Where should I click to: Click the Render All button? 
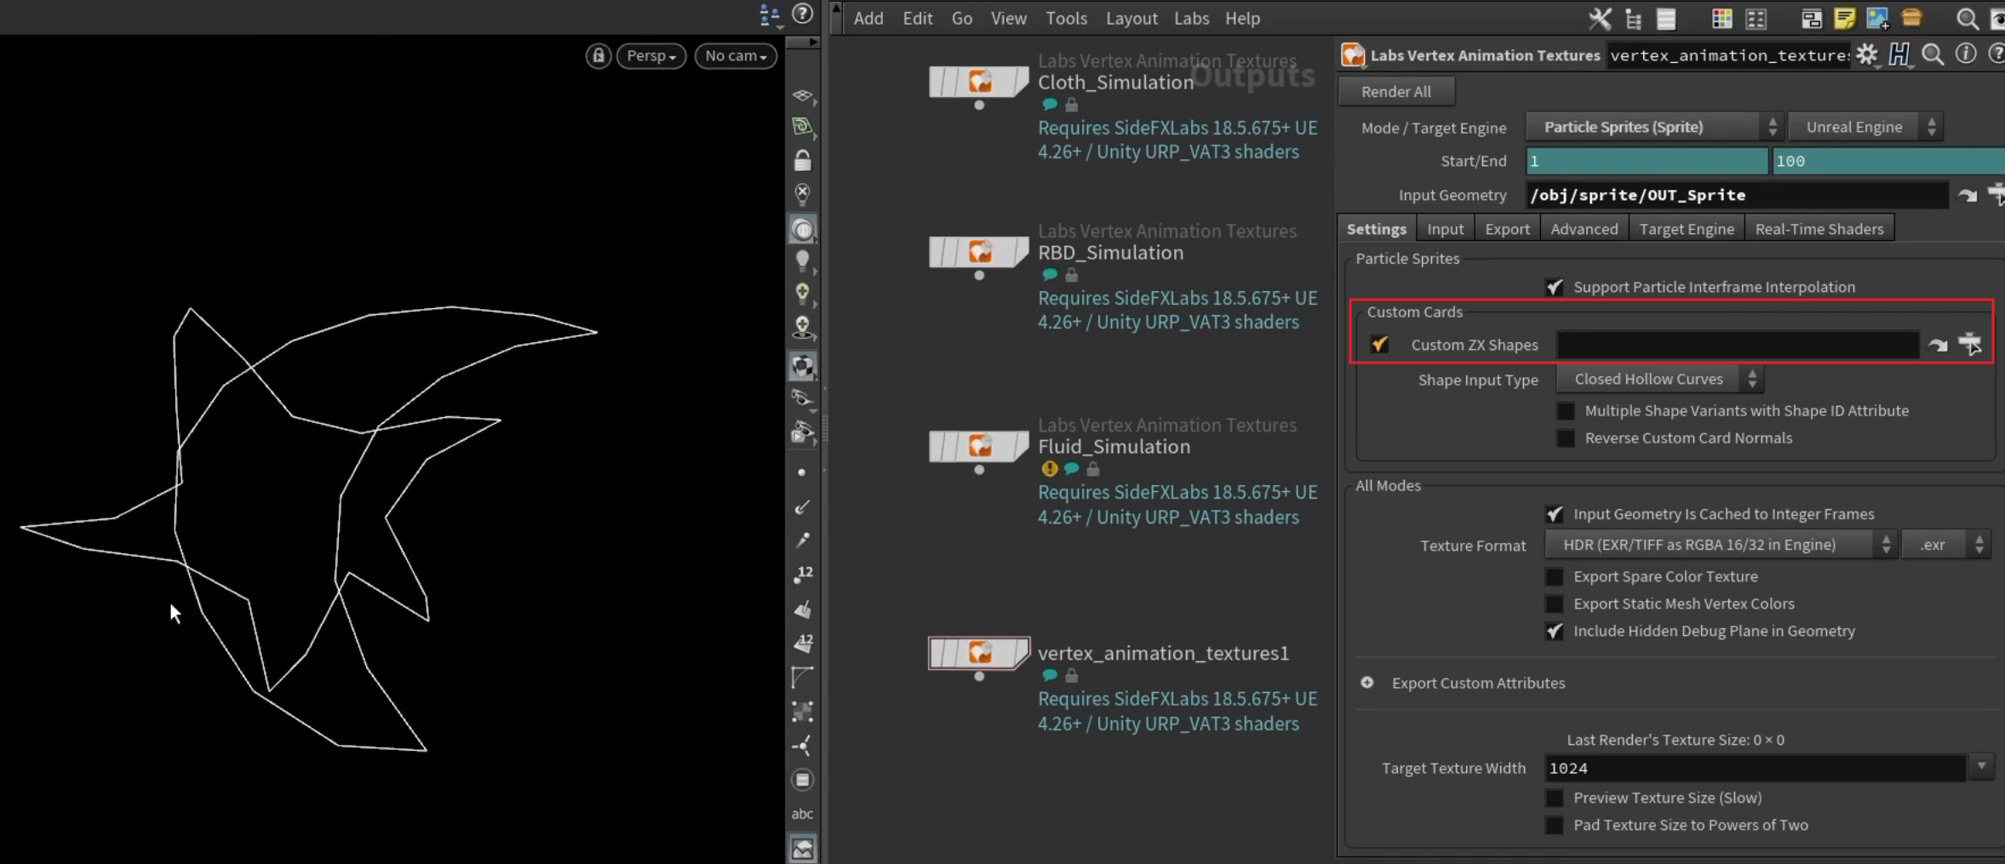click(x=1395, y=91)
